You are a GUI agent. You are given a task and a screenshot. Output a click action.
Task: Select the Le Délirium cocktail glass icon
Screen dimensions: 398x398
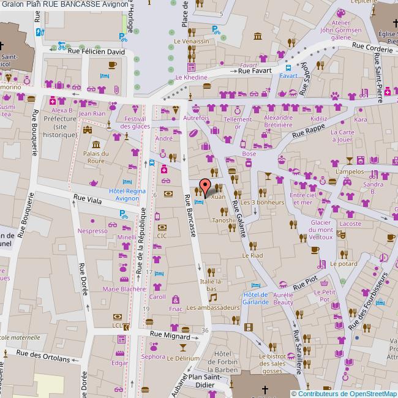[x=182, y=348]
